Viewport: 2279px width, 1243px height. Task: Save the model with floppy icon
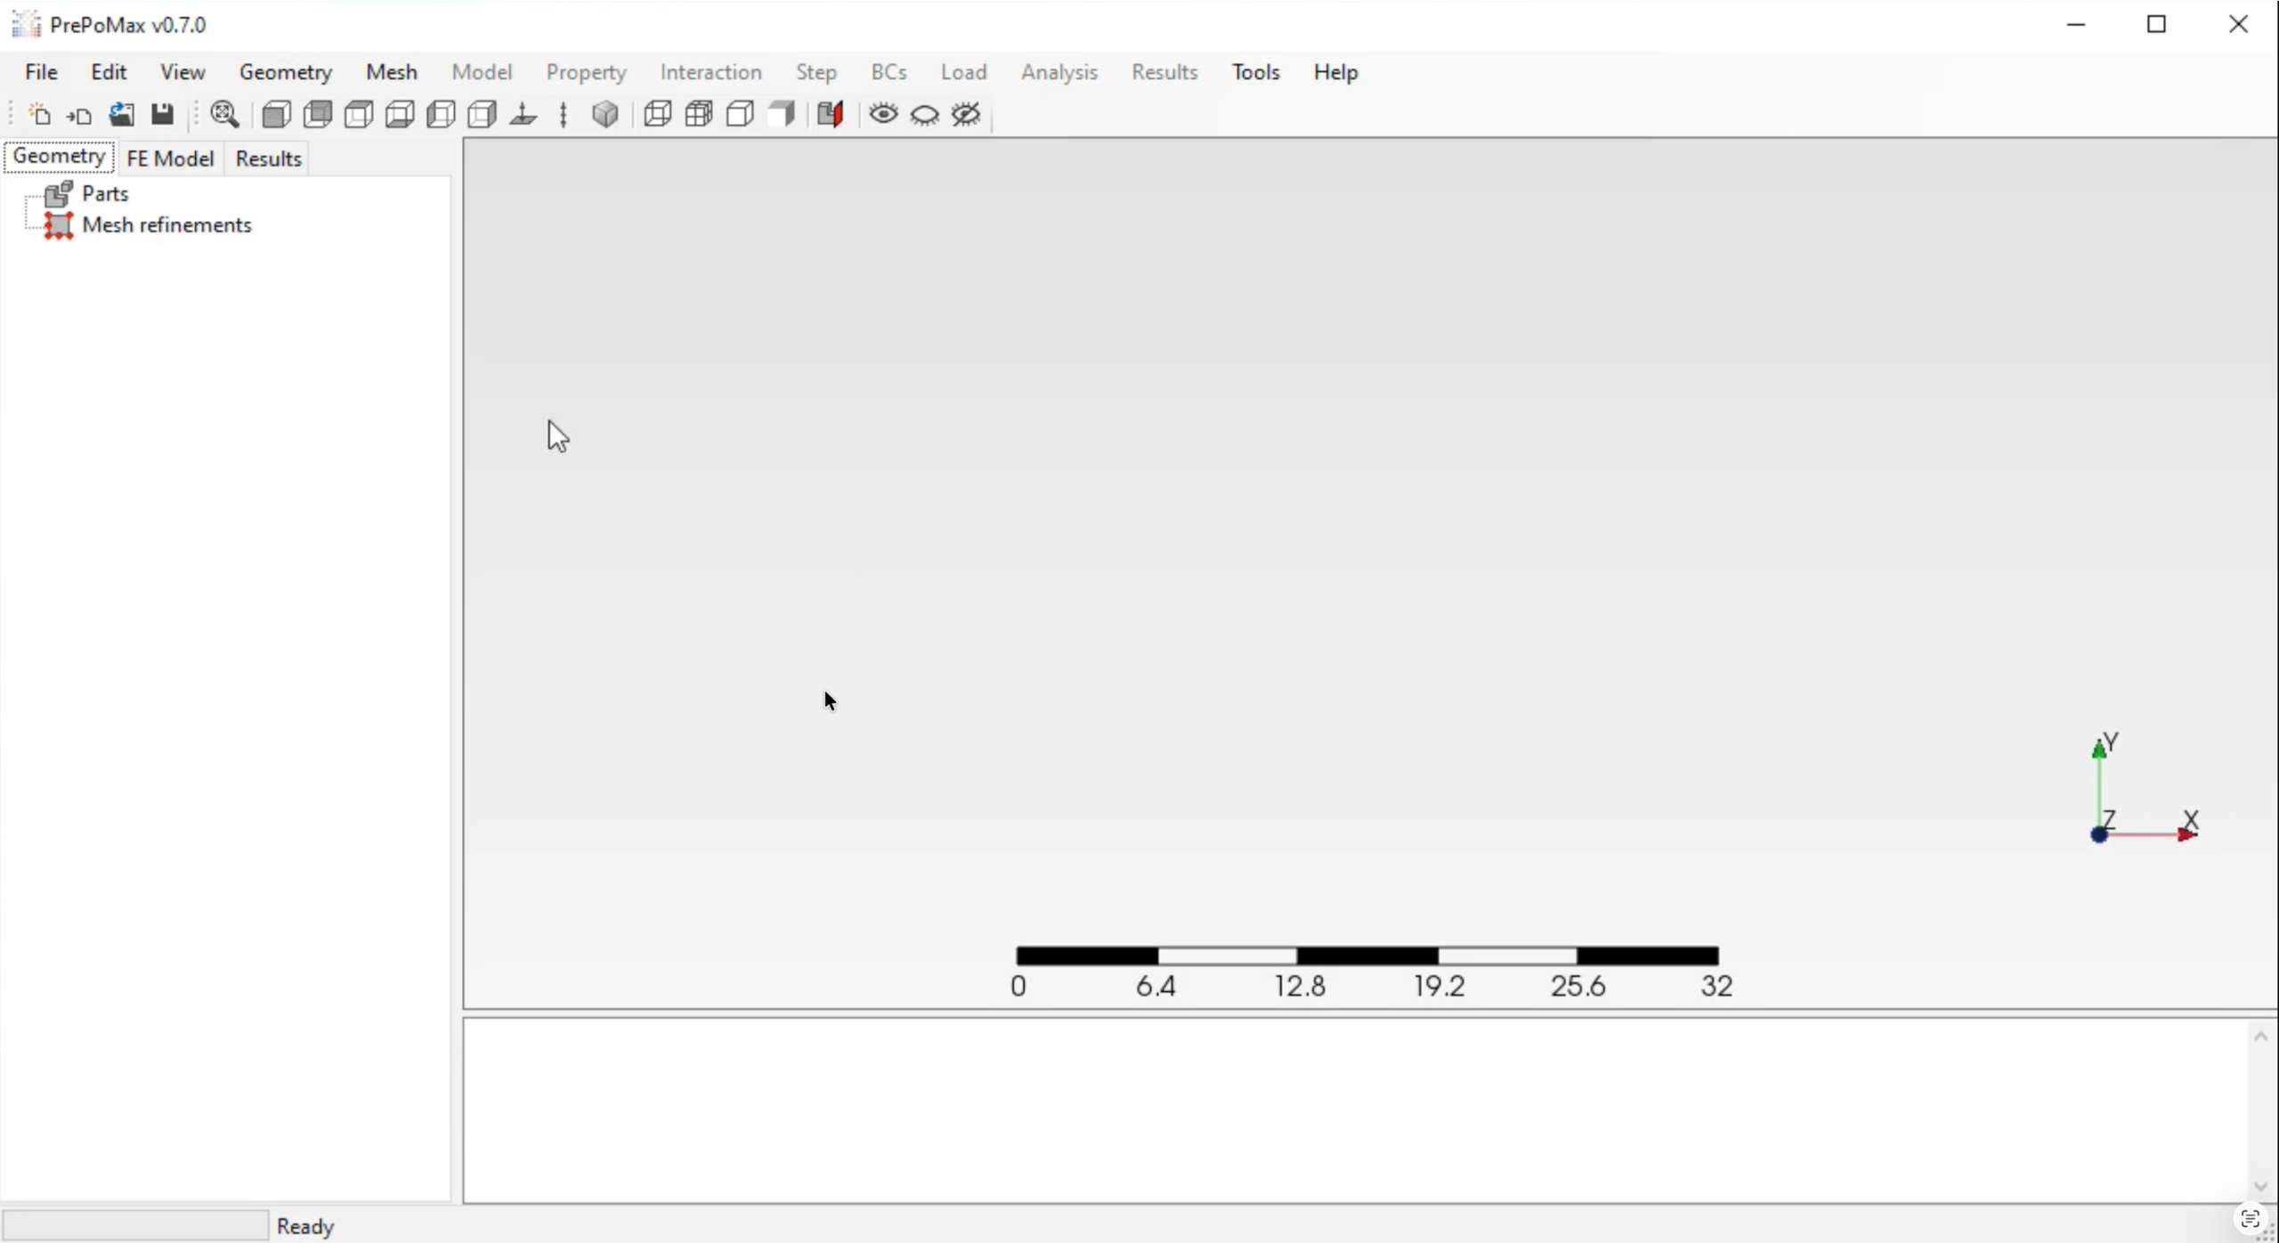[162, 115]
